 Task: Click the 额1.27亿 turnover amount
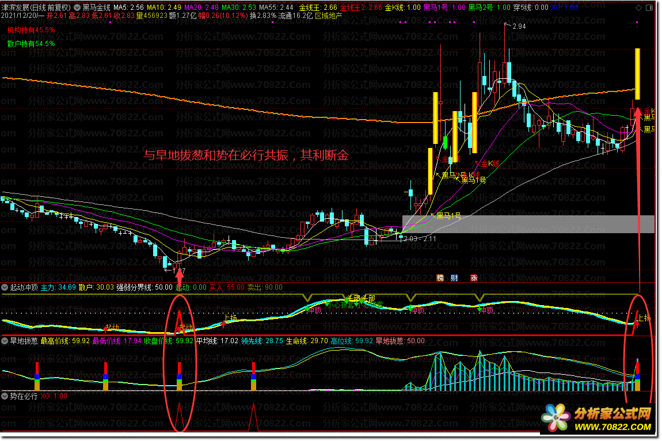182,16
